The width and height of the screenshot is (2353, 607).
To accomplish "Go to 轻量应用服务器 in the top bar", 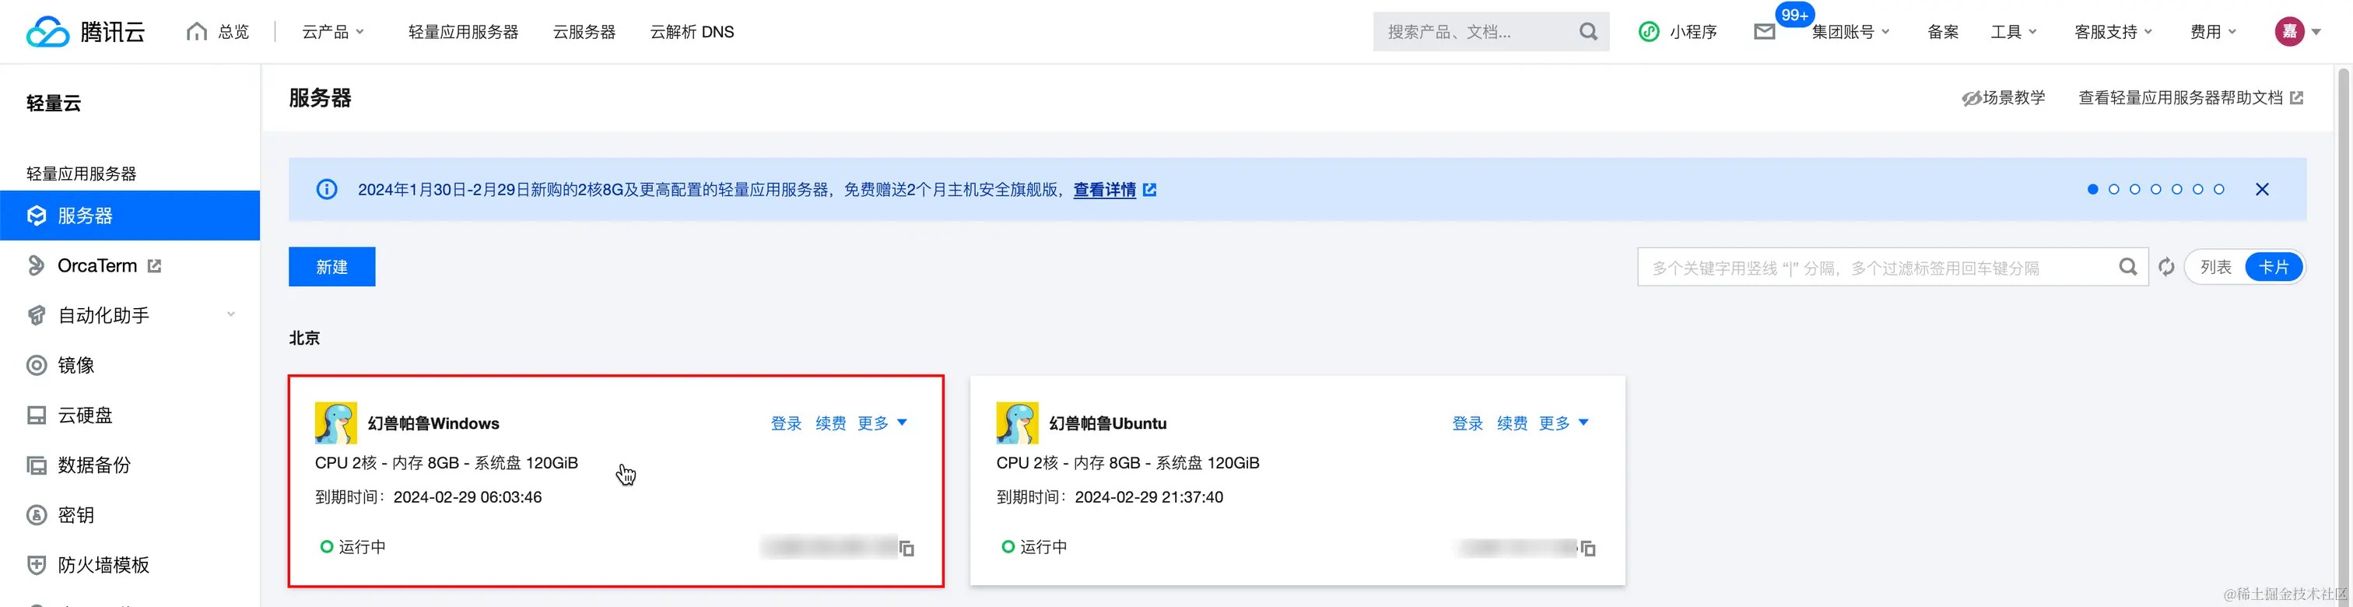I will pos(463,32).
